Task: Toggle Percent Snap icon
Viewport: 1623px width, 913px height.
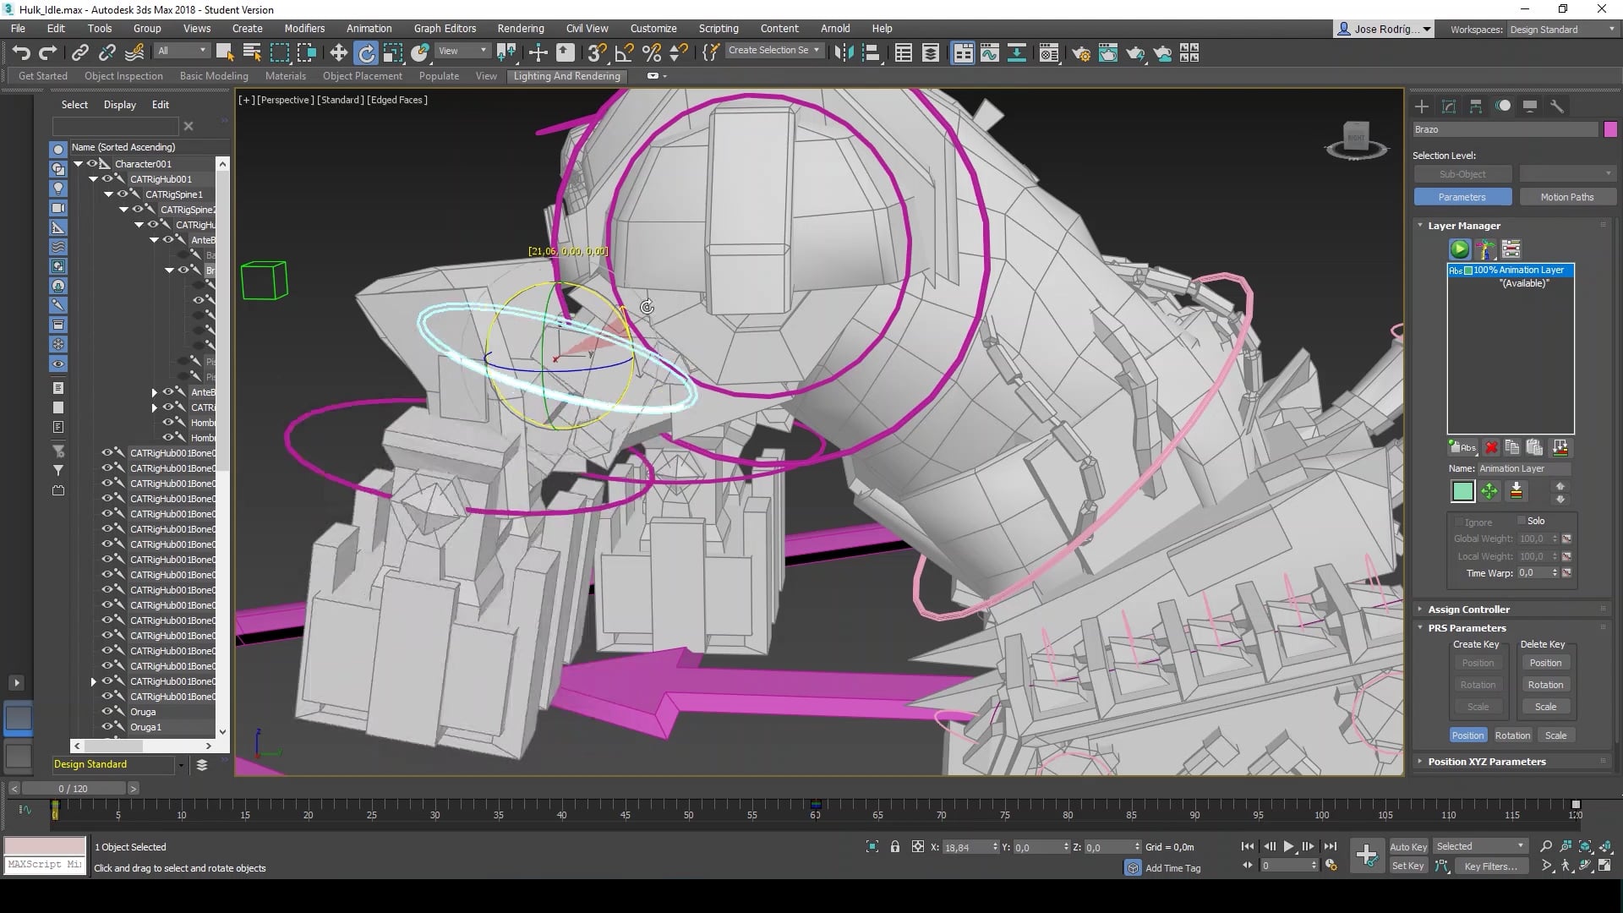Action: (651, 53)
